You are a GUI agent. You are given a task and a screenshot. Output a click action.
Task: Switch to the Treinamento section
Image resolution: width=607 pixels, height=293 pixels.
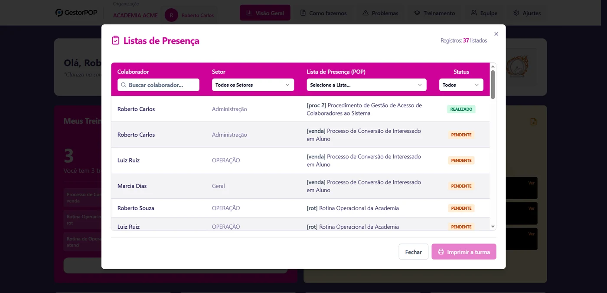(434, 13)
